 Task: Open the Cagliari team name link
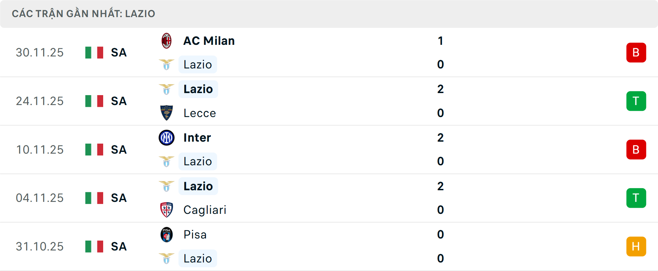[x=205, y=210]
